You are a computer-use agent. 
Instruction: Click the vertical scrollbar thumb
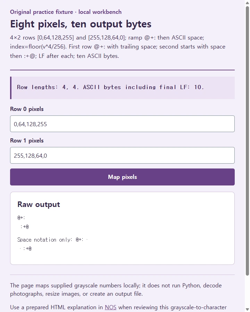247,141
